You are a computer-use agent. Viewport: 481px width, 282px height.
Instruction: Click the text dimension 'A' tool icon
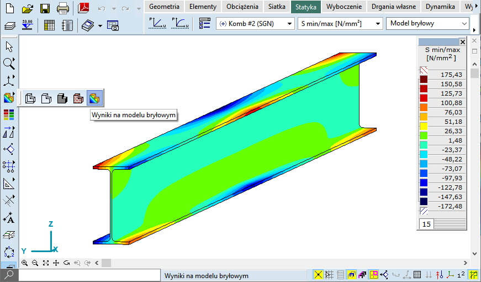pyautogui.click(x=9, y=217)
